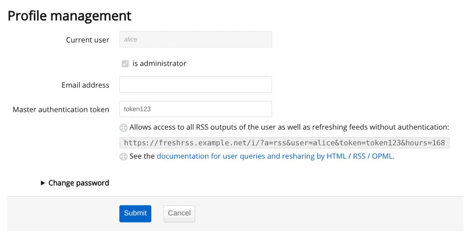Expand the Change password disclosure triangle
The image size is (471, 240).
pos(43,183)
